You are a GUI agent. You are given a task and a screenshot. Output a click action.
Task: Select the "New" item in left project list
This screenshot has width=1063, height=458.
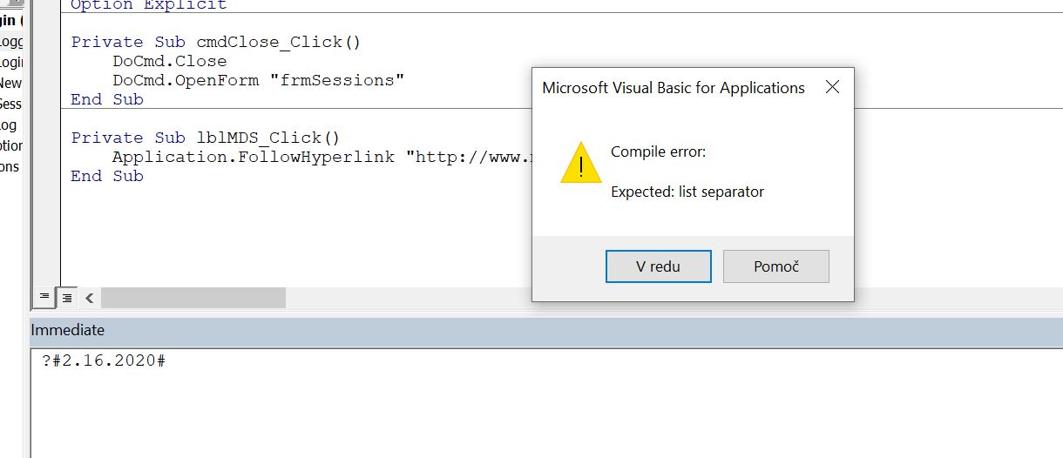[10, 84]
